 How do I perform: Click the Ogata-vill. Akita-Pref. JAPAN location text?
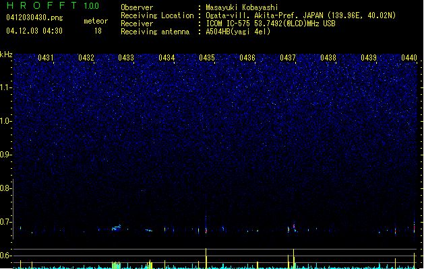point(301,15)
